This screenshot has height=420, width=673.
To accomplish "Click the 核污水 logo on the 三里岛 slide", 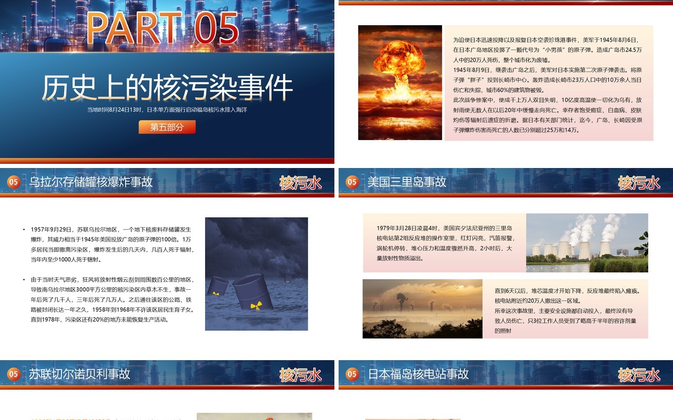I will point(639,183).
